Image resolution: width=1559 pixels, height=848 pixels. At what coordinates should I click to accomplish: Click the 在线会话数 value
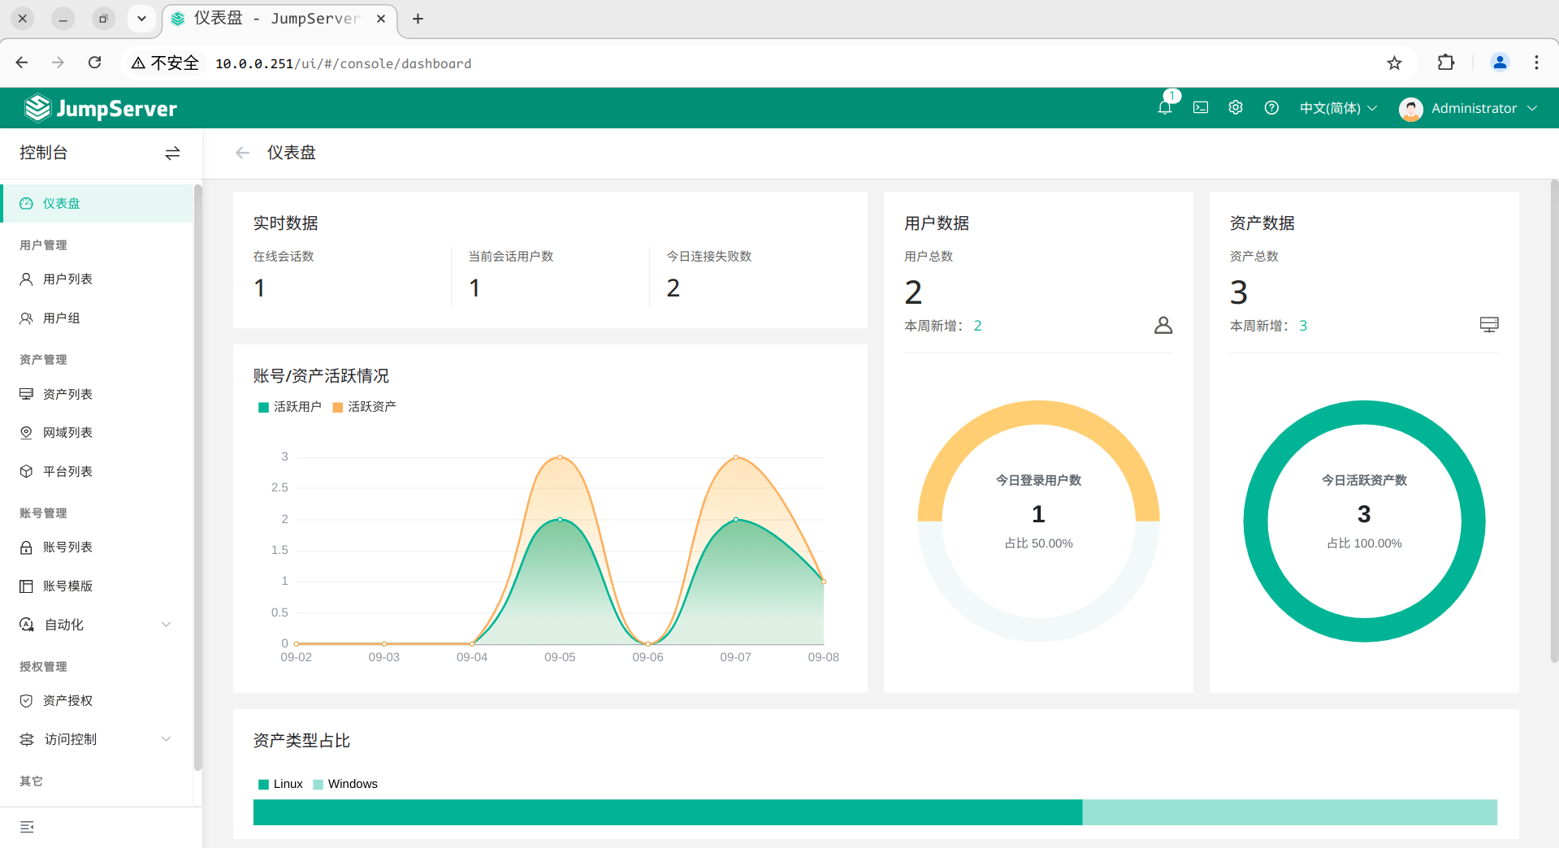point(259,288)
